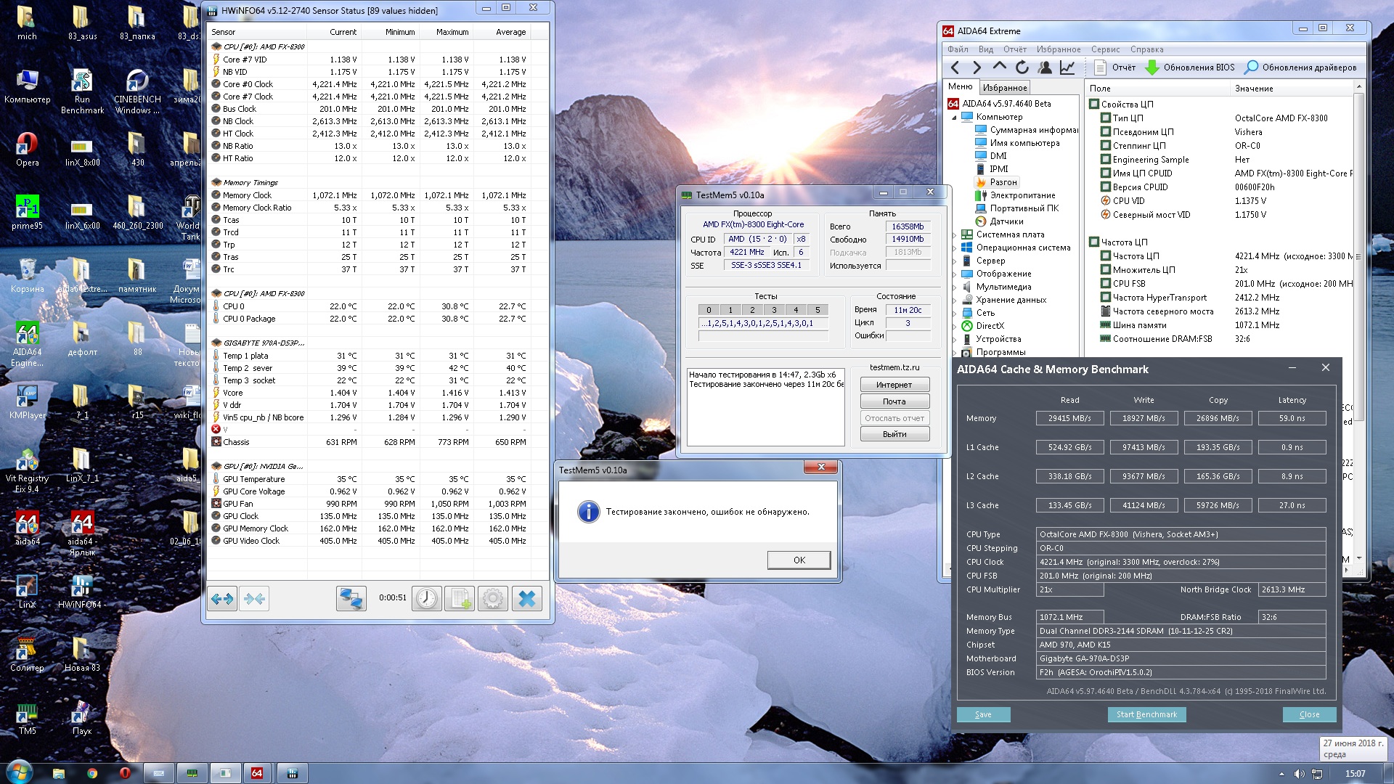Click Start Benchmark button
This screenshot has width=1394, height=784.
[1146, 714]
